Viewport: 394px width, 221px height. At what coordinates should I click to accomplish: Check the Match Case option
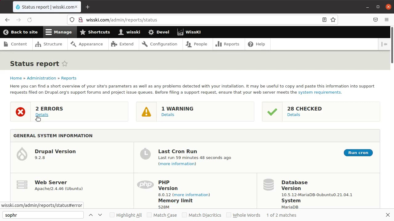(149, 215)
